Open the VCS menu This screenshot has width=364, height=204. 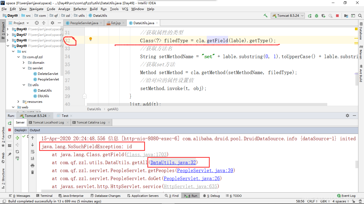(125, 9)
